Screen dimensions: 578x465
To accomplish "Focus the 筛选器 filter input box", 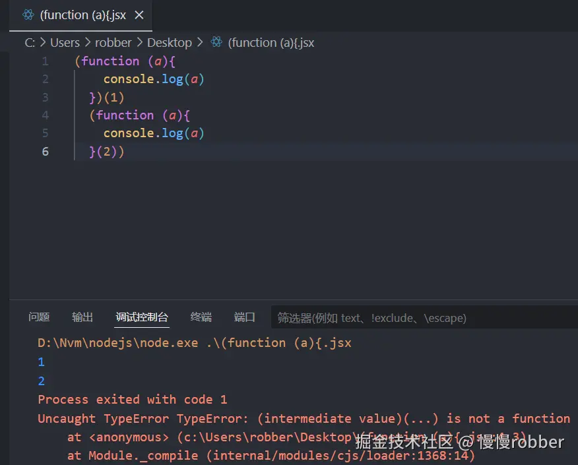I will 422,318.
